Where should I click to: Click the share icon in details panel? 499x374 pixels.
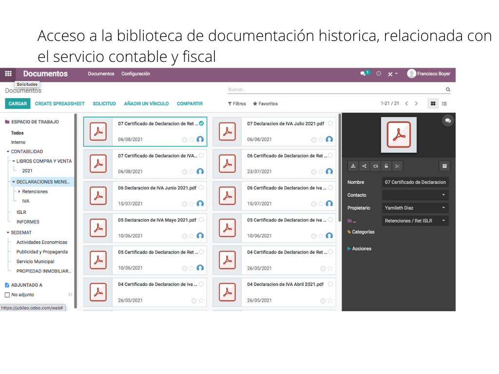coord(364,166)
